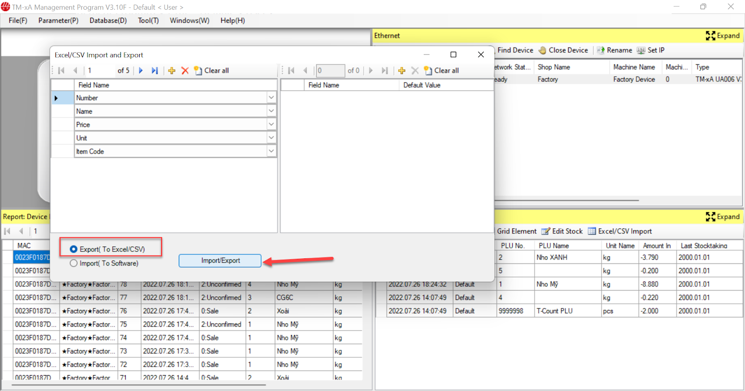Select Import (To Software) radio option

tap(74, 263)
